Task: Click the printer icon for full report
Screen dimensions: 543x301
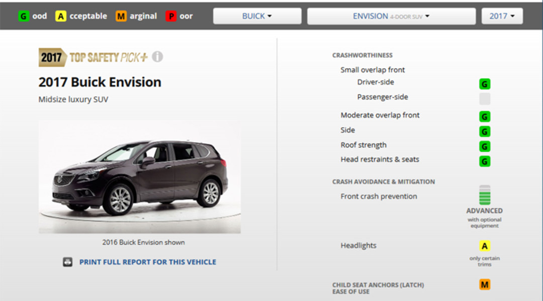Action: [x=67, y=262]
